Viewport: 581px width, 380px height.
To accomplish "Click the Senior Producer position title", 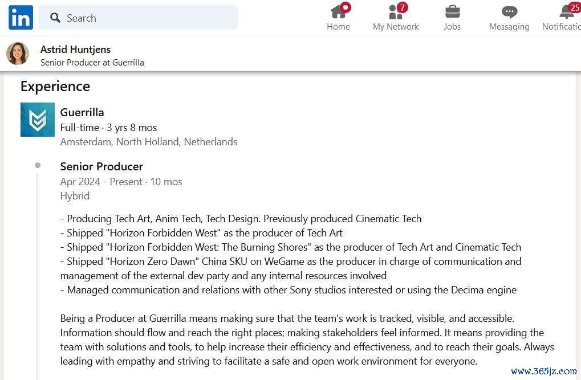I will click(101, 167).
